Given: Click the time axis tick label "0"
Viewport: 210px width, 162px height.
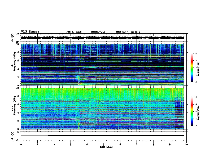Looking at the screenshot, I should coord(21,145).
